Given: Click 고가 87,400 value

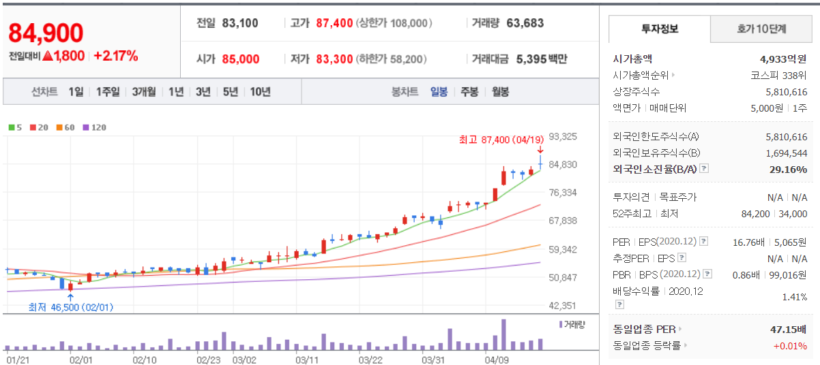Looking at the screenshot, I should click(x=335, y=23).
